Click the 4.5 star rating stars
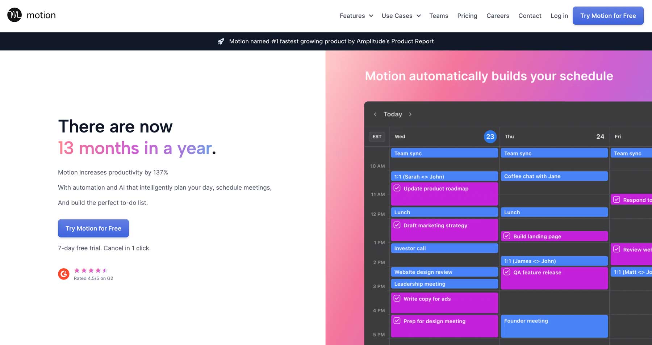 (91, 270)
